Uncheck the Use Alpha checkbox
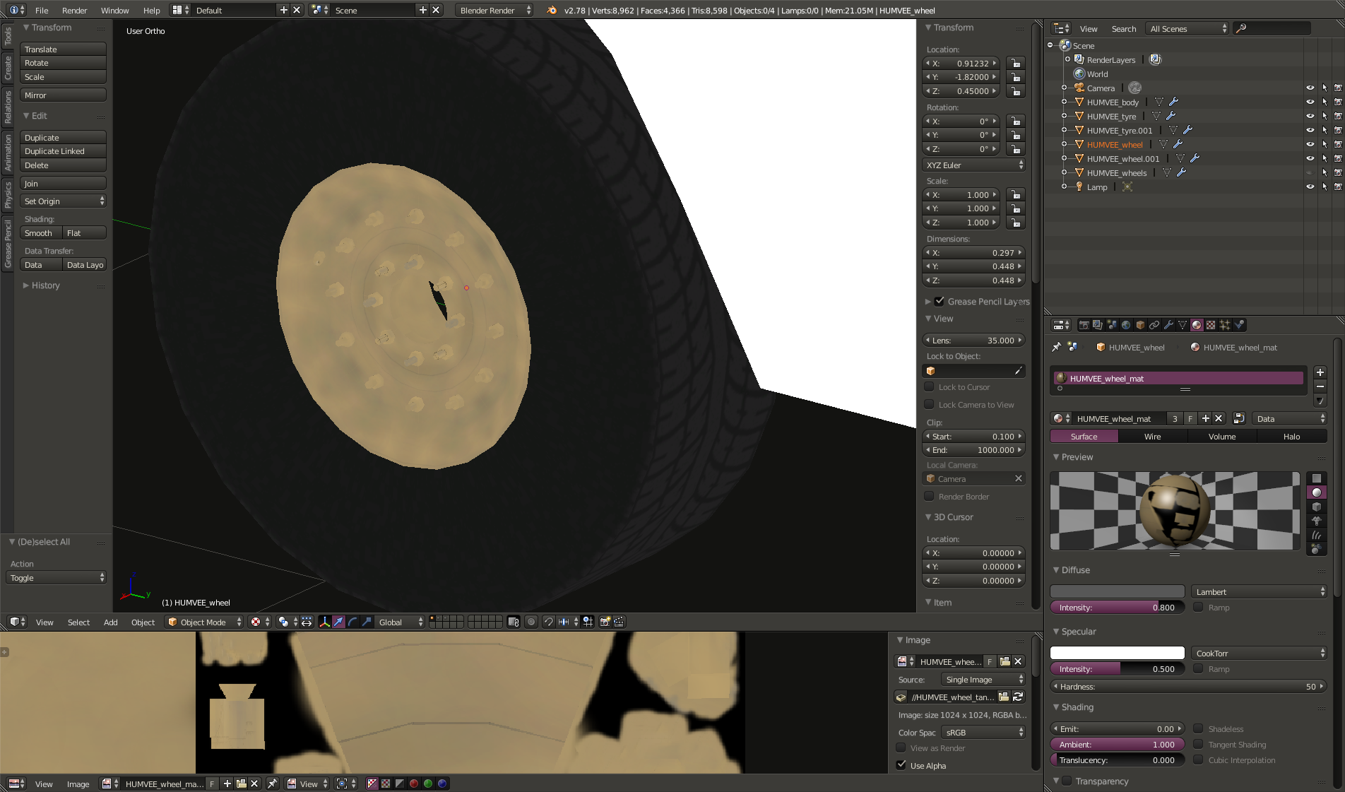 [901, 765]
